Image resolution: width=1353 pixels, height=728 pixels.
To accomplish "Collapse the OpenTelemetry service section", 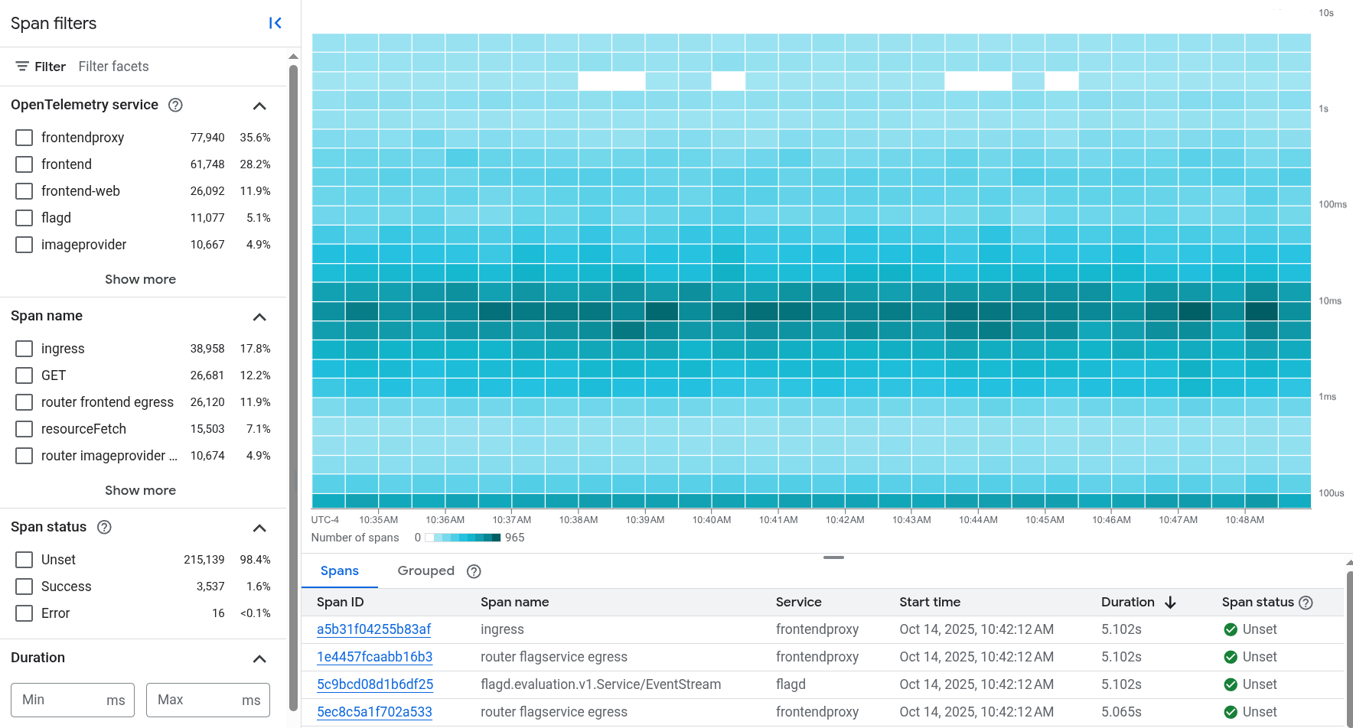I will [259, 106].
